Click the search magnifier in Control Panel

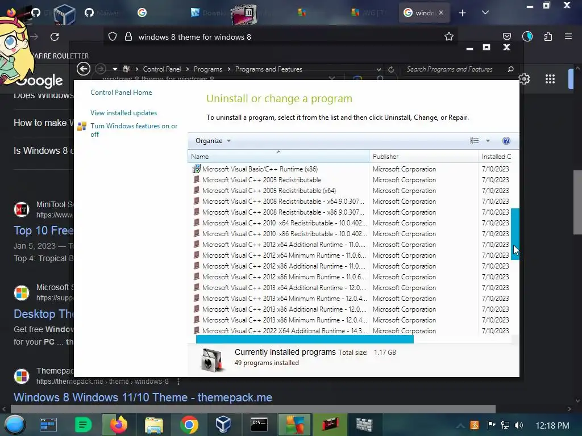point(510,69)
